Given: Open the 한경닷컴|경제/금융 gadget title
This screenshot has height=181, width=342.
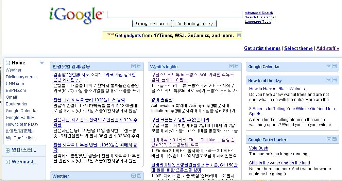Looking at the screenshot, I should [x=71, y=66].
